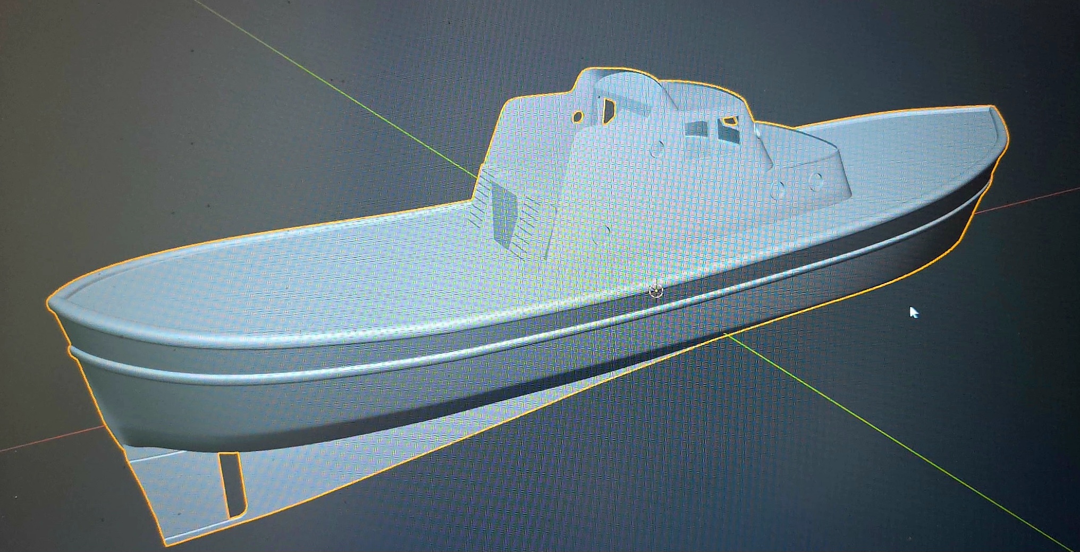Click the right rectangular side window of wheelhouse
Screen dimensions: 1080x552
(727, 131)
